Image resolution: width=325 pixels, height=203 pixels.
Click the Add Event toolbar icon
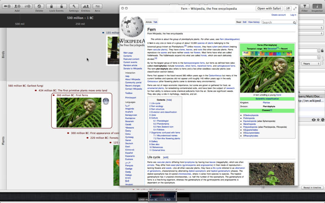(7, 6)
